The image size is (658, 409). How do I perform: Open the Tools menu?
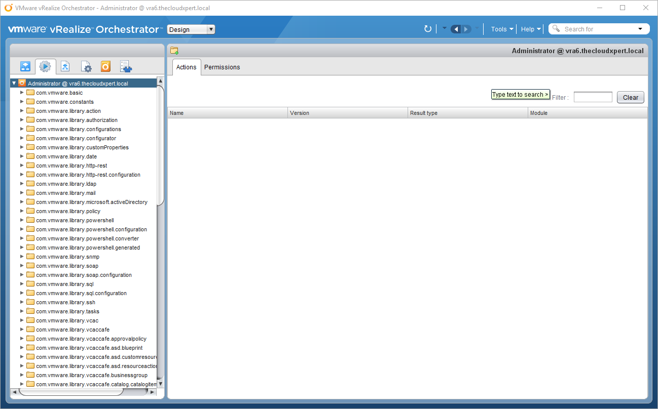pyautogui.click(x=502, y=29)
